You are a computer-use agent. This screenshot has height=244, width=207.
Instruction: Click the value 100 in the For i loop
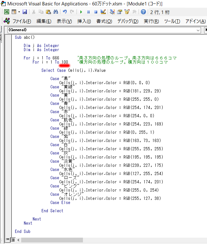pos(65,62)
